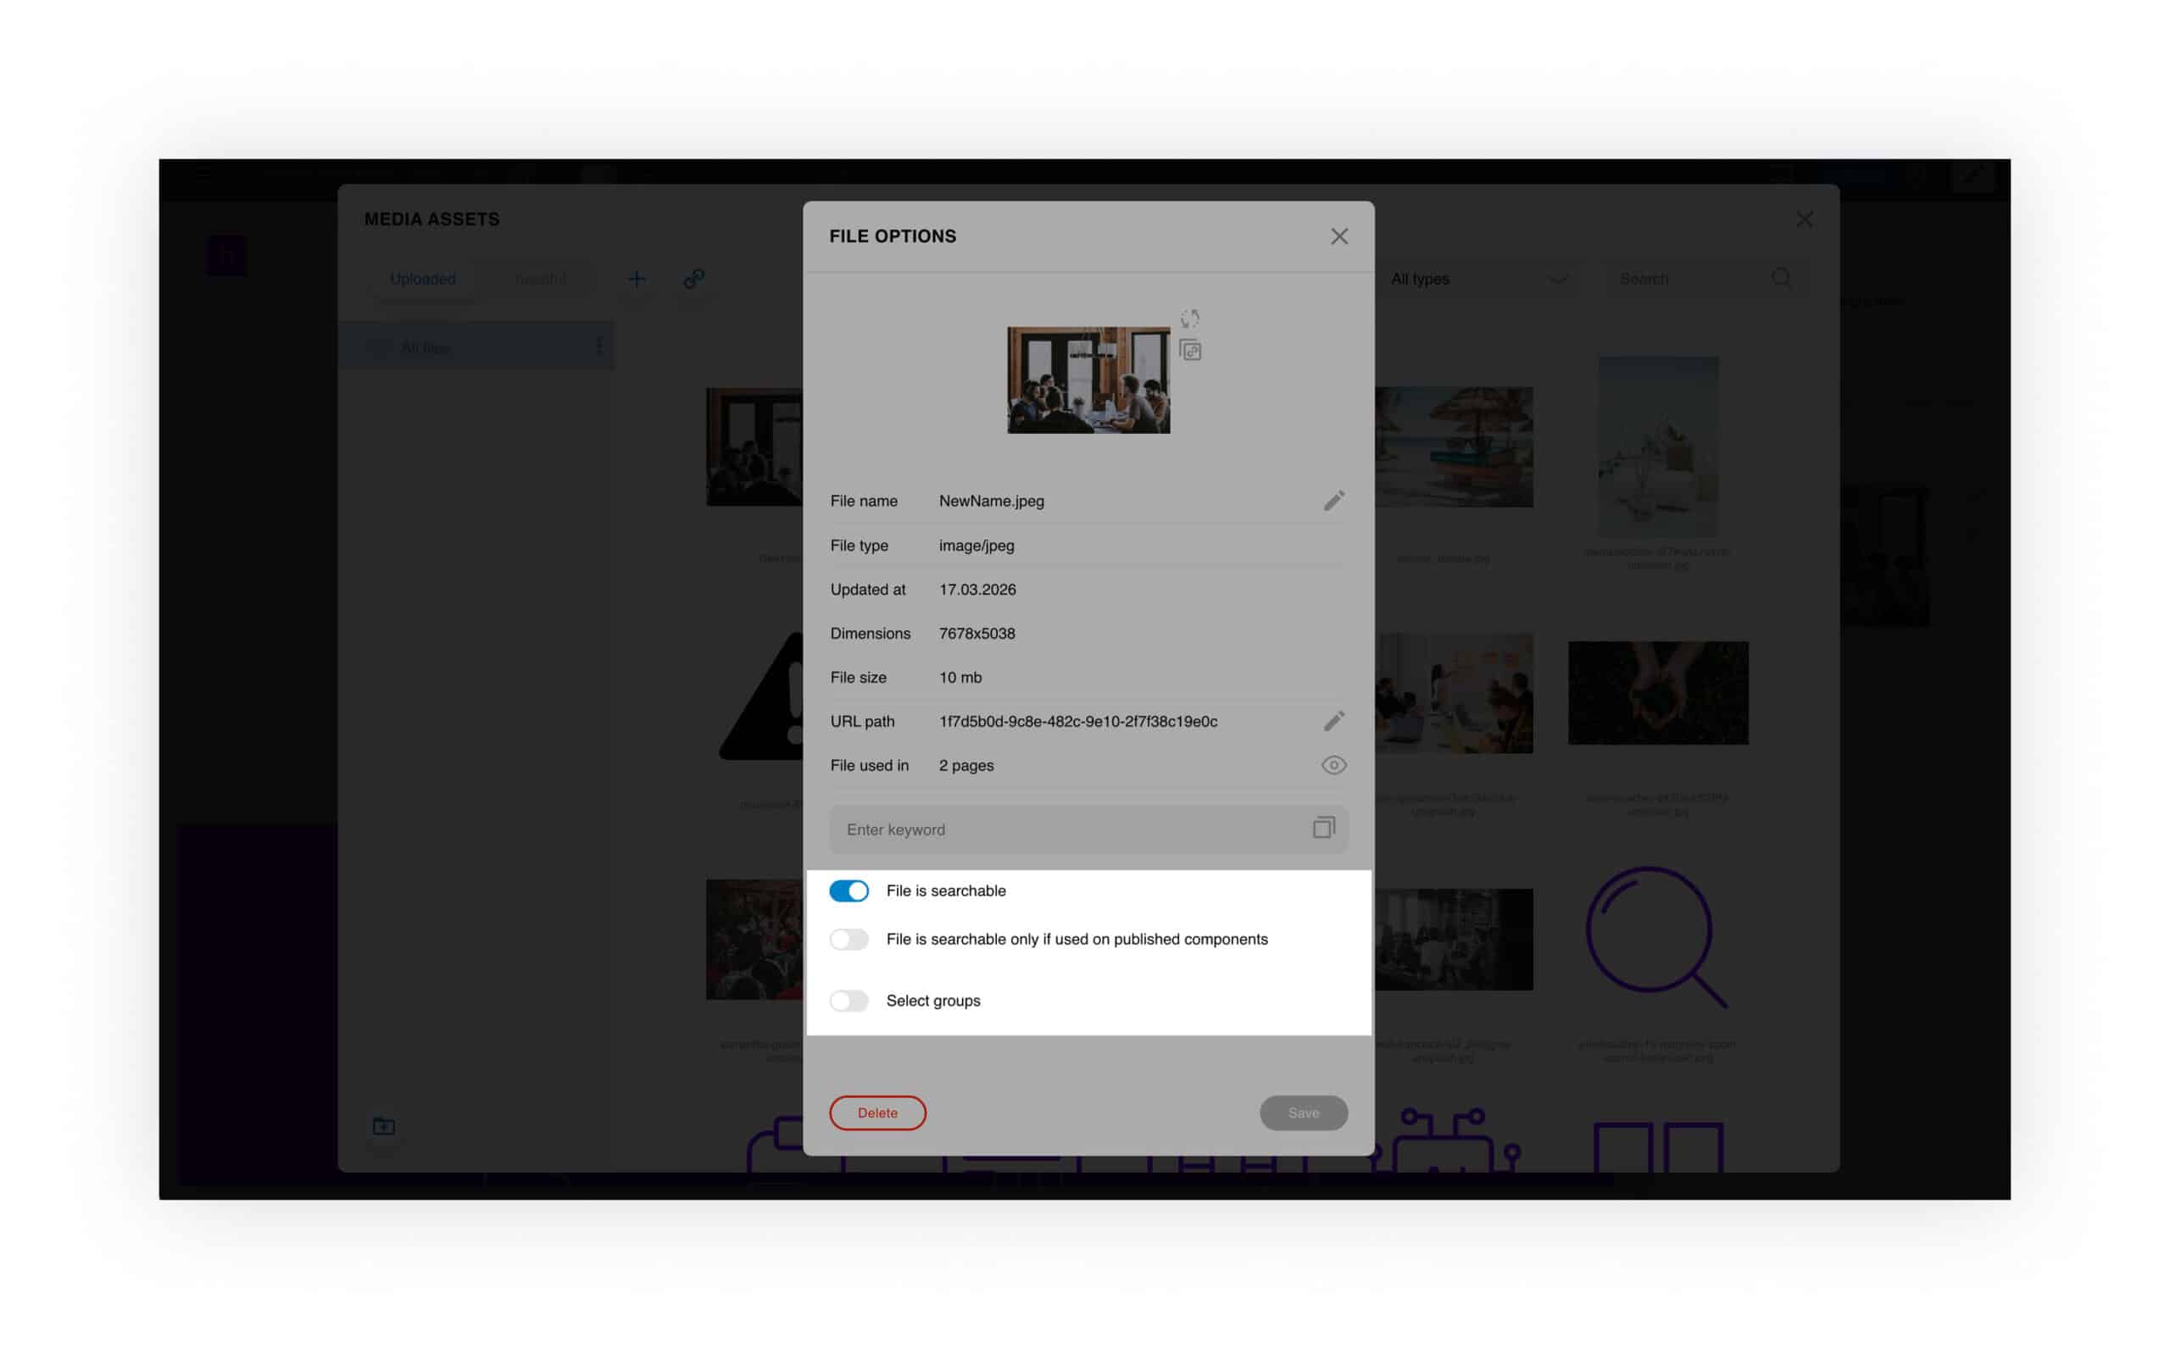Switch to the Uploaded tab
2170x1359 pixels.
pyautogui.click(x=423, y=279)
